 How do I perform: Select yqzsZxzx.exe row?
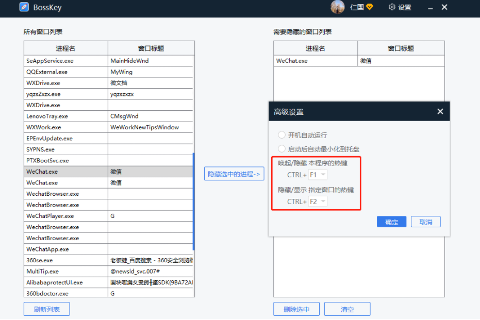[x=108, y=94]
